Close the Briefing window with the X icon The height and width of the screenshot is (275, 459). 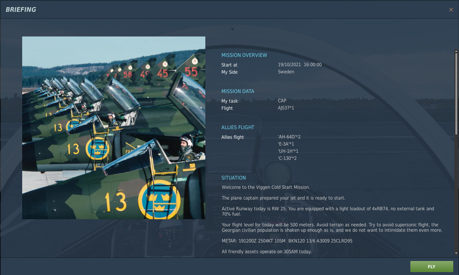pyautogui.click(x=451, y=10)
